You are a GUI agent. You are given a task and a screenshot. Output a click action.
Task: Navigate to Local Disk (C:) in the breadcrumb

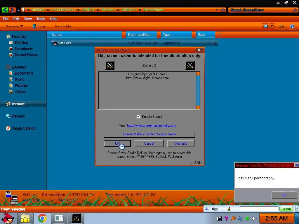click(63, 10)
